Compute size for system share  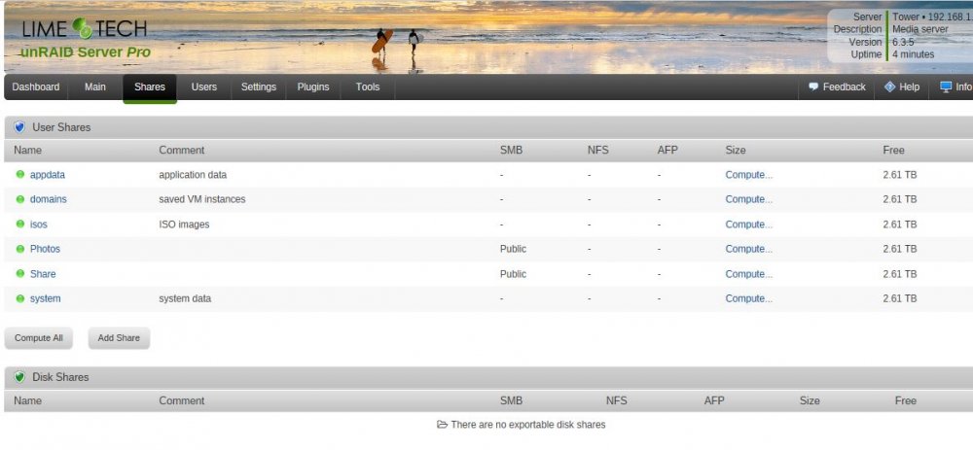pos(749,298)
